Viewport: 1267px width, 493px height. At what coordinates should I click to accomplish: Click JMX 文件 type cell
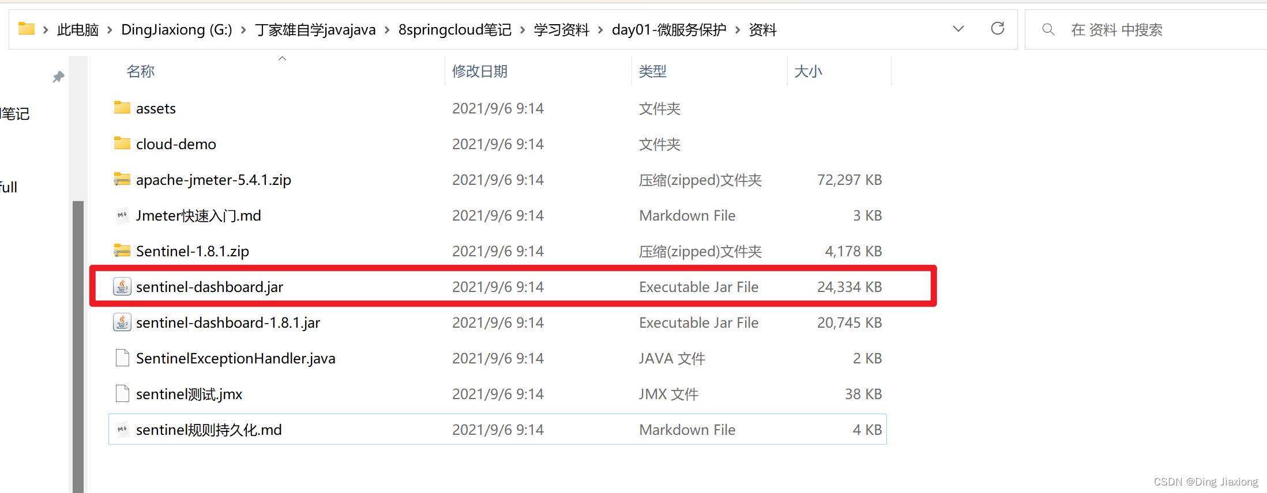668,394
